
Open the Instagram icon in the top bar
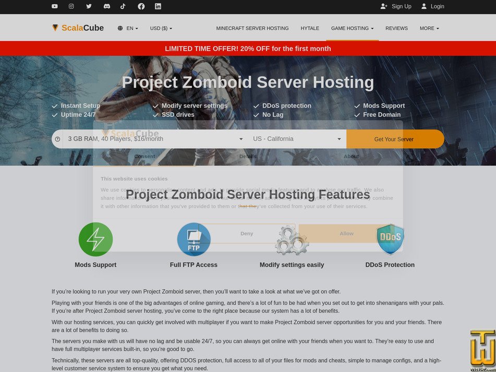click(71, 6)
